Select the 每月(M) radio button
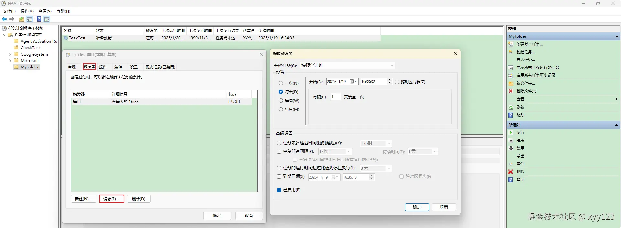Screen dimensions: 621x228 [281, 109]
